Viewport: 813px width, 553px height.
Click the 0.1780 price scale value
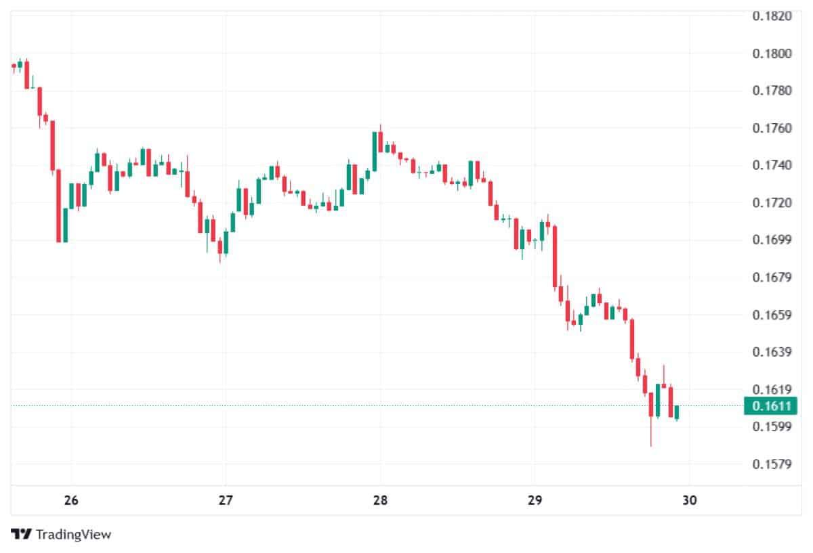[772, 91]
